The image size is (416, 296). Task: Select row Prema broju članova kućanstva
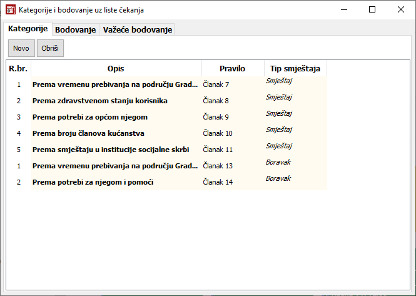88,133
